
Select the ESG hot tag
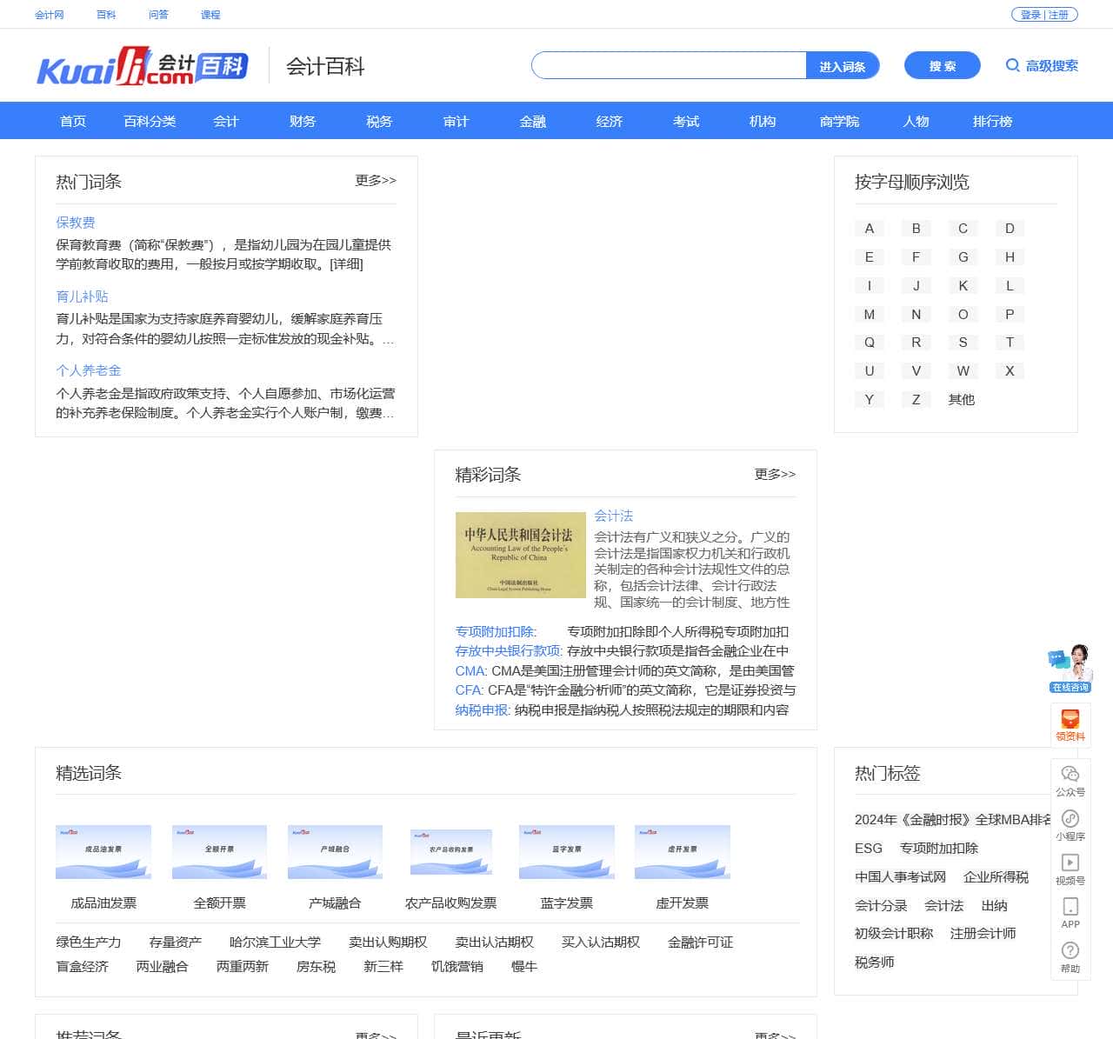click(x=869, y=848)
